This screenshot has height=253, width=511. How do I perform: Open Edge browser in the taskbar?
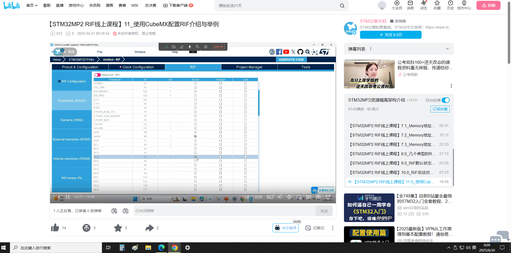pos(161,248)
